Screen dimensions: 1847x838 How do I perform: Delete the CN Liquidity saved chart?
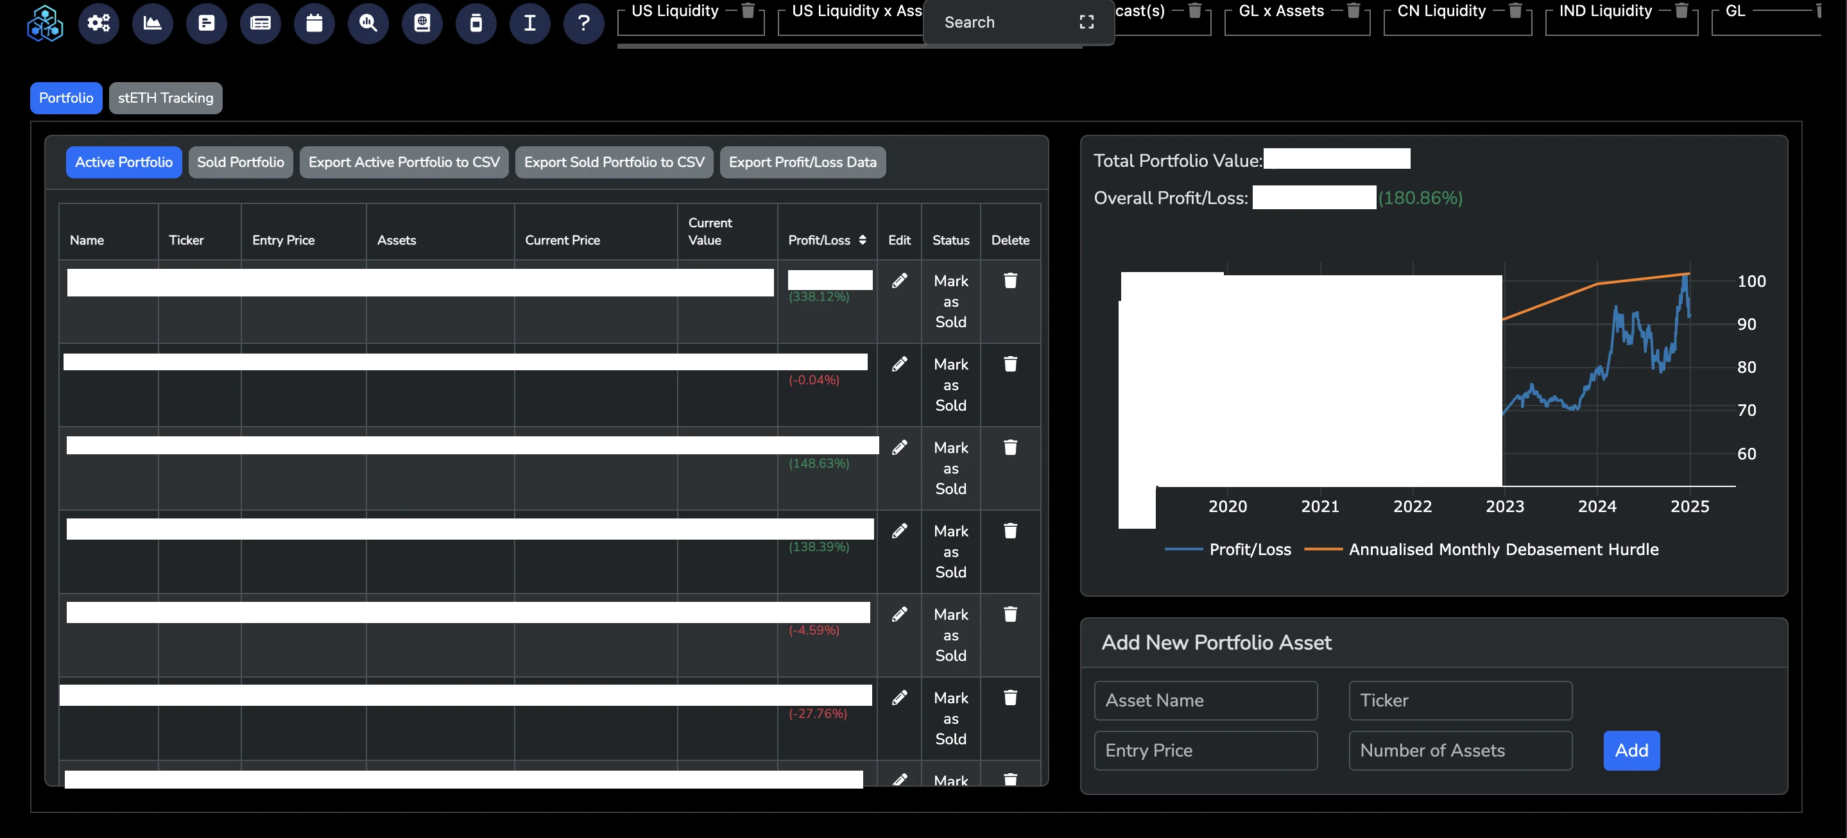tap(1515, 10)
